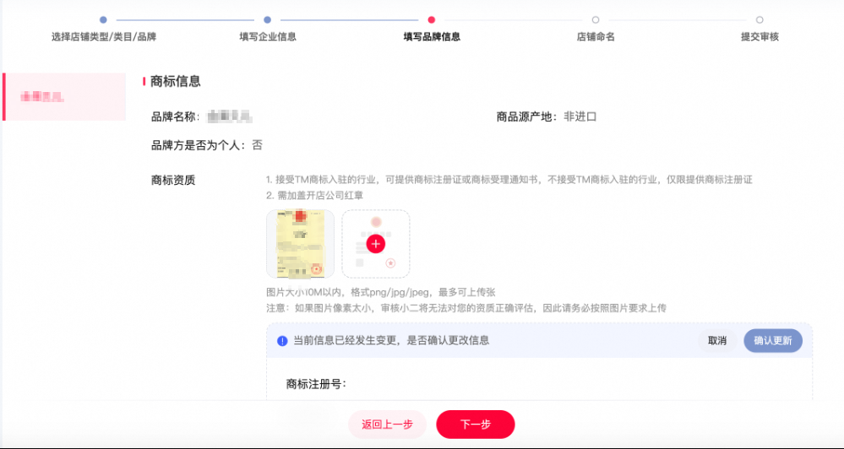Open the uploaded trademark certificate thumbnail

[x=300, y=244]
